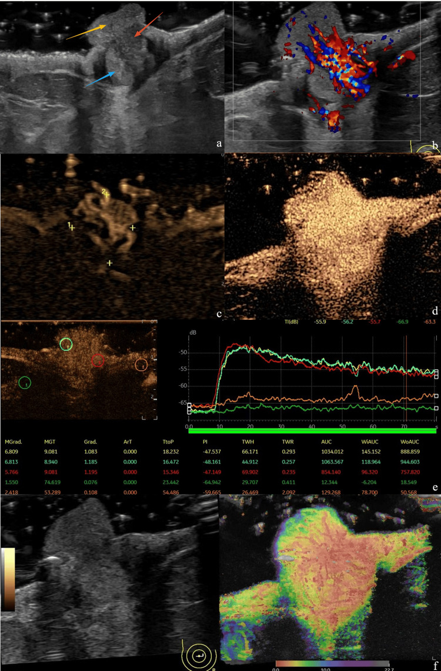Select the dark green ROI circle
The image size is (441, 671).
coord(25,383)
